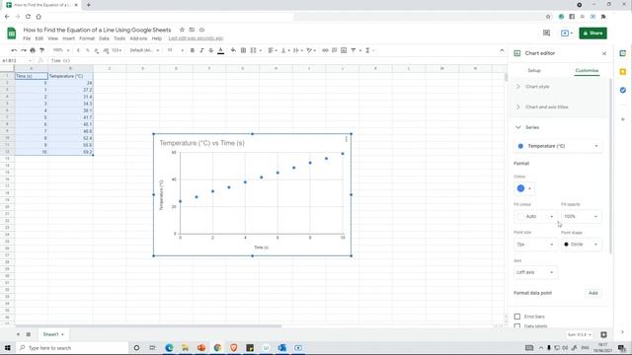Screen dimensions: 632x355
Task: Open the Temperature (°C) series dropdown
Action: [558, 146]
